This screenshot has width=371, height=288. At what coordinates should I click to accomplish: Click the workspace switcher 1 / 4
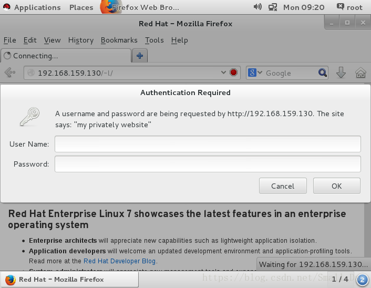click(x=340, y=279)
